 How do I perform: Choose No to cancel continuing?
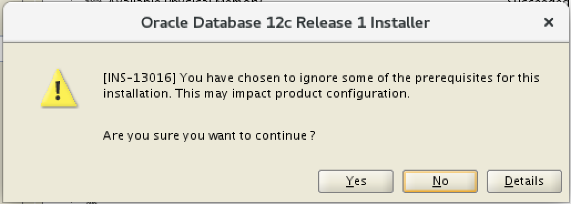pos(440,181)
